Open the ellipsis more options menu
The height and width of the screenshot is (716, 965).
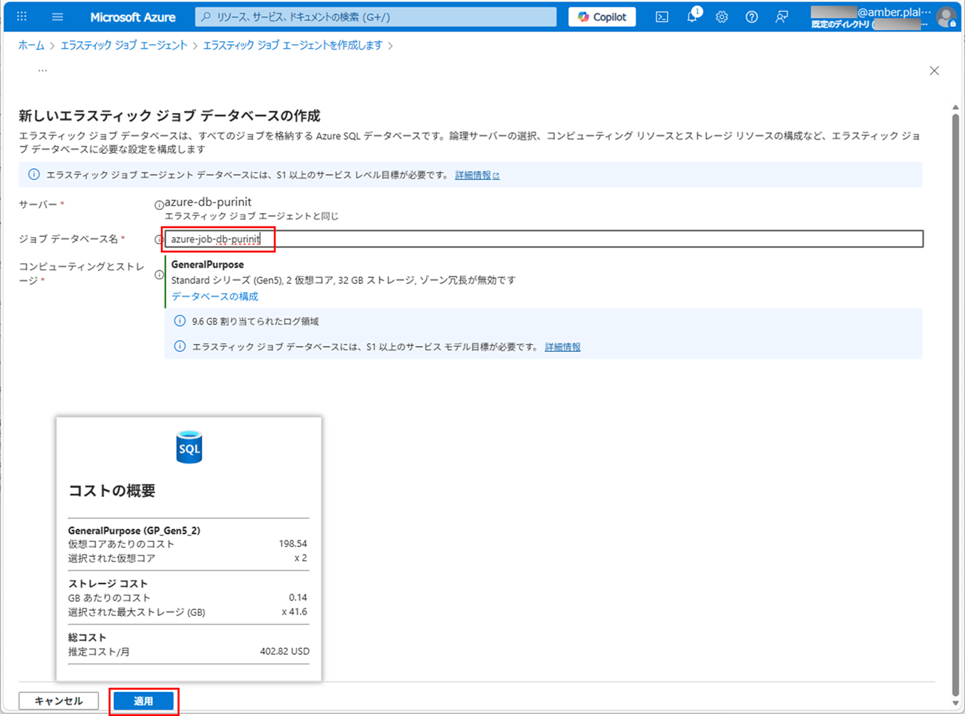(x=43, y=70)
